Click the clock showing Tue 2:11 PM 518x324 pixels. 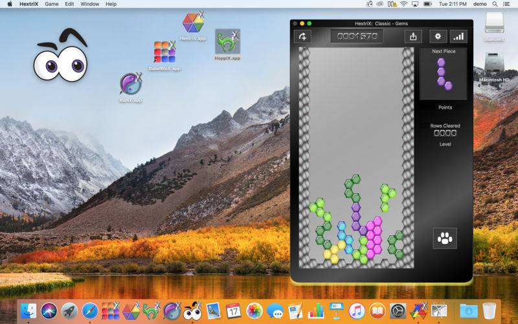452,4
